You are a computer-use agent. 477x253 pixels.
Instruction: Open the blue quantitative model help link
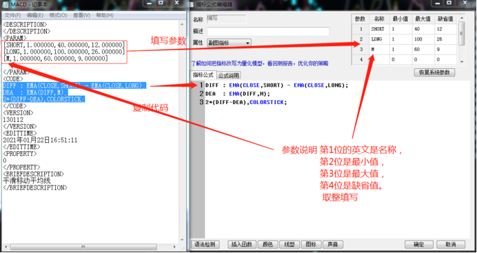pos(259,63)
